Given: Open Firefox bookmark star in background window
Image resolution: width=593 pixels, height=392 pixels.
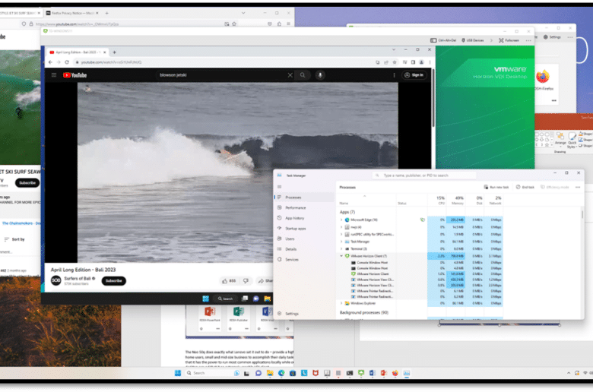Looking at the screenshot, I should pos(234,24).
